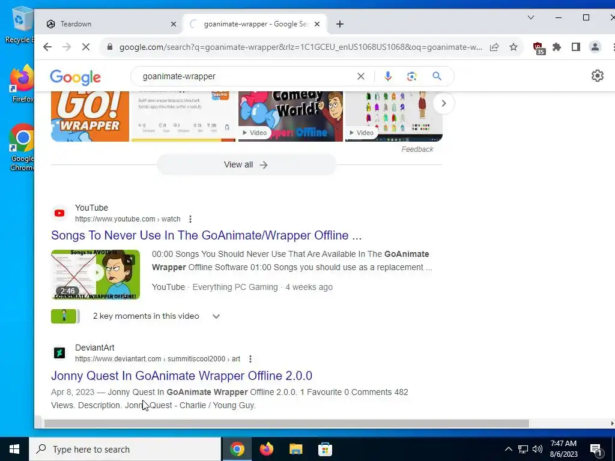This screenshot has width=615, height=461.
Task: Open Google quick settings gear
Action: [598, 76]
